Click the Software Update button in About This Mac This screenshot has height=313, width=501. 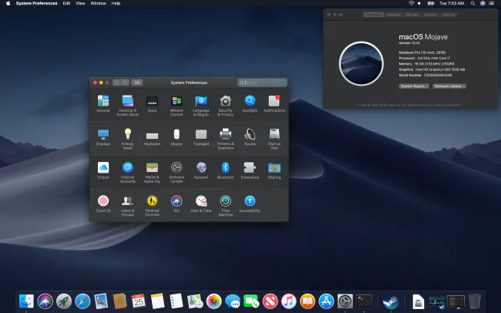449,86
